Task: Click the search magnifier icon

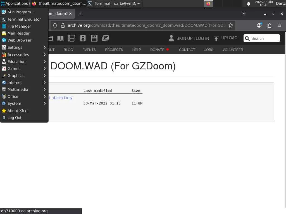Action: tap(247, 38)
